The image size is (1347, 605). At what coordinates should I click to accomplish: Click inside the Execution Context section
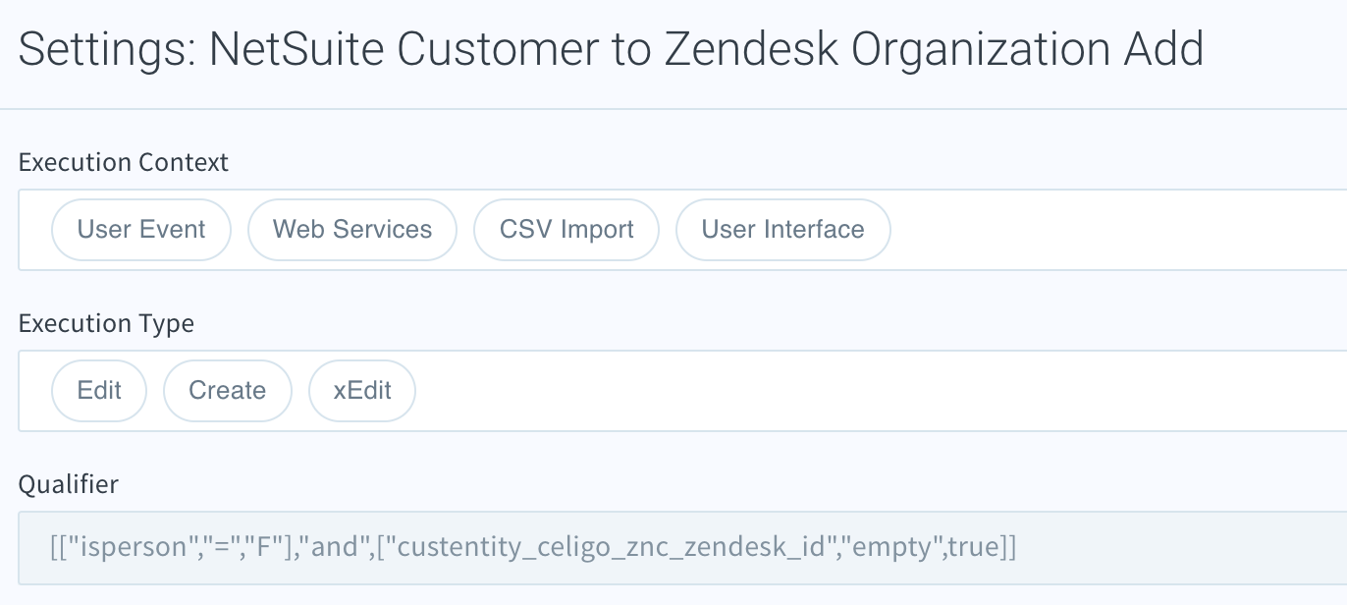pyautogui.click(x=1080, y=229)
